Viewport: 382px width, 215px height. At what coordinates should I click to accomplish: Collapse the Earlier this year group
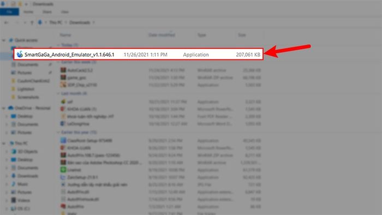(58, 132)
